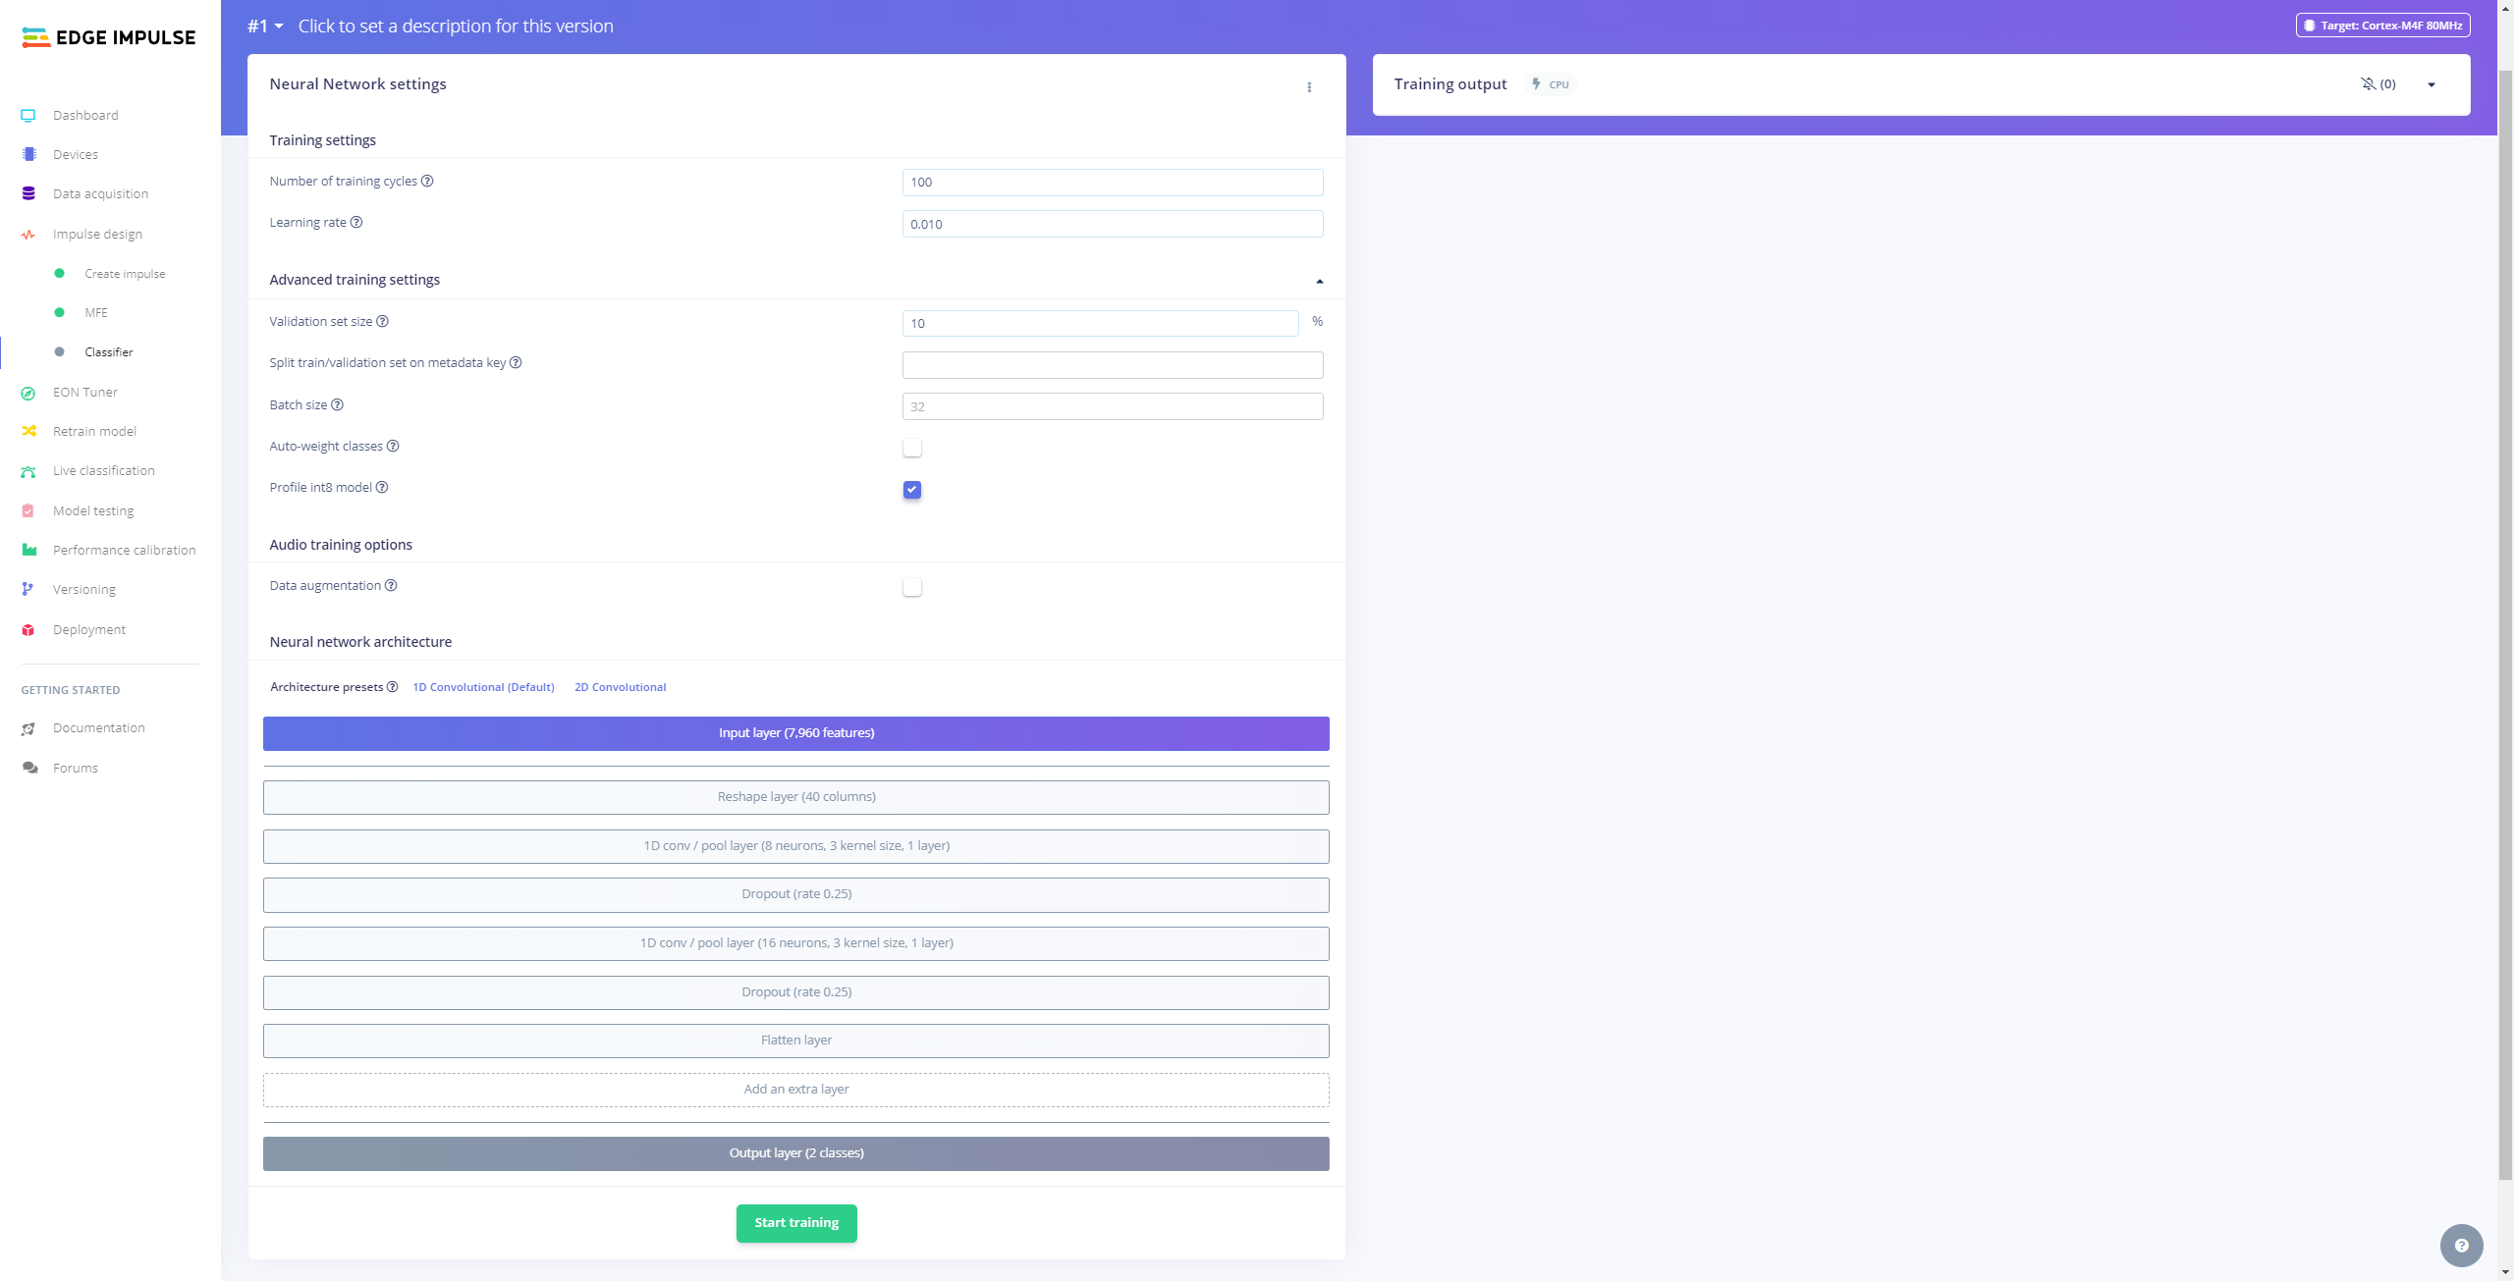Start training the model
2514x1281 pixels.
point(796,1223)
